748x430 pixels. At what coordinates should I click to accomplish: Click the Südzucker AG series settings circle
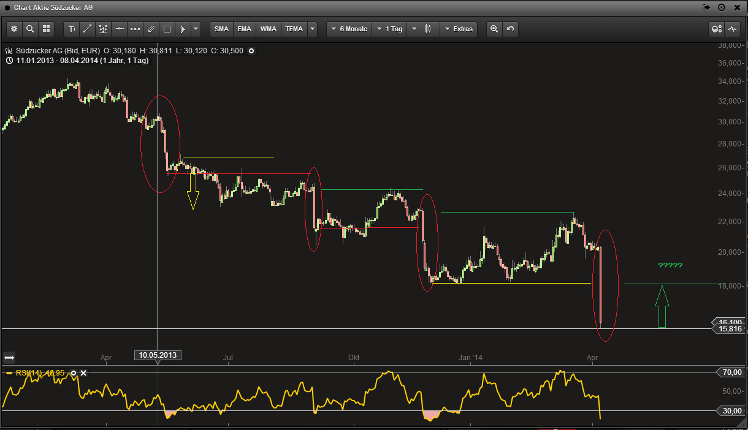(251, 51)
